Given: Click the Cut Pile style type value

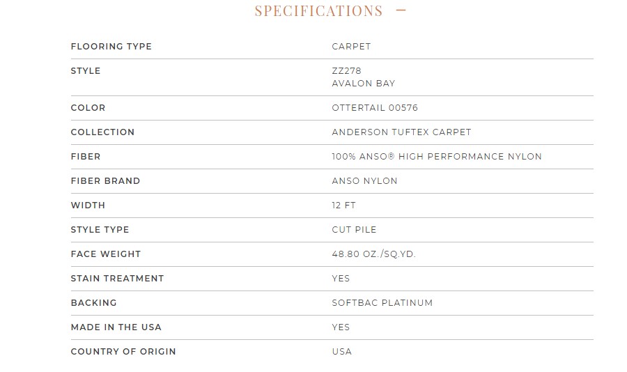Looking at the screenshot, I should click(354, 230).
